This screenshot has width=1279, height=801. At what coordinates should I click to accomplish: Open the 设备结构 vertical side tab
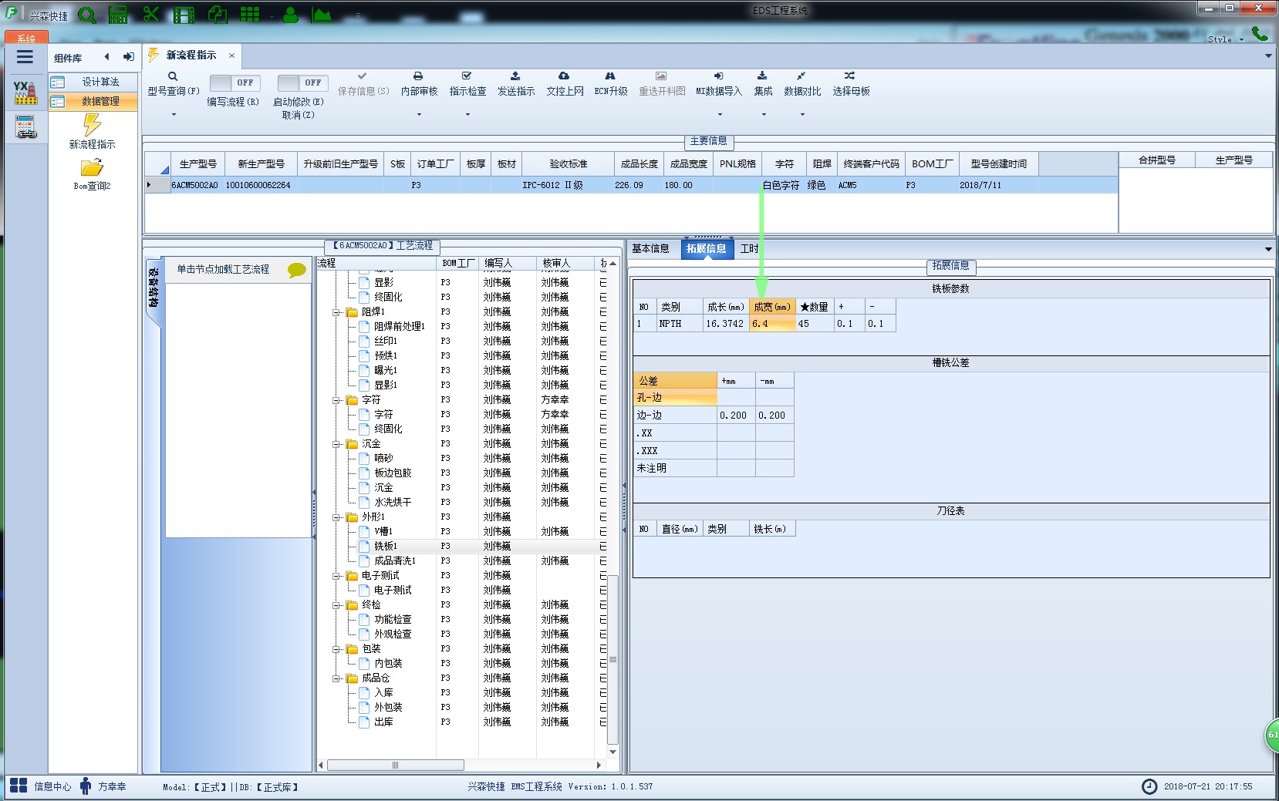[153, 288]
